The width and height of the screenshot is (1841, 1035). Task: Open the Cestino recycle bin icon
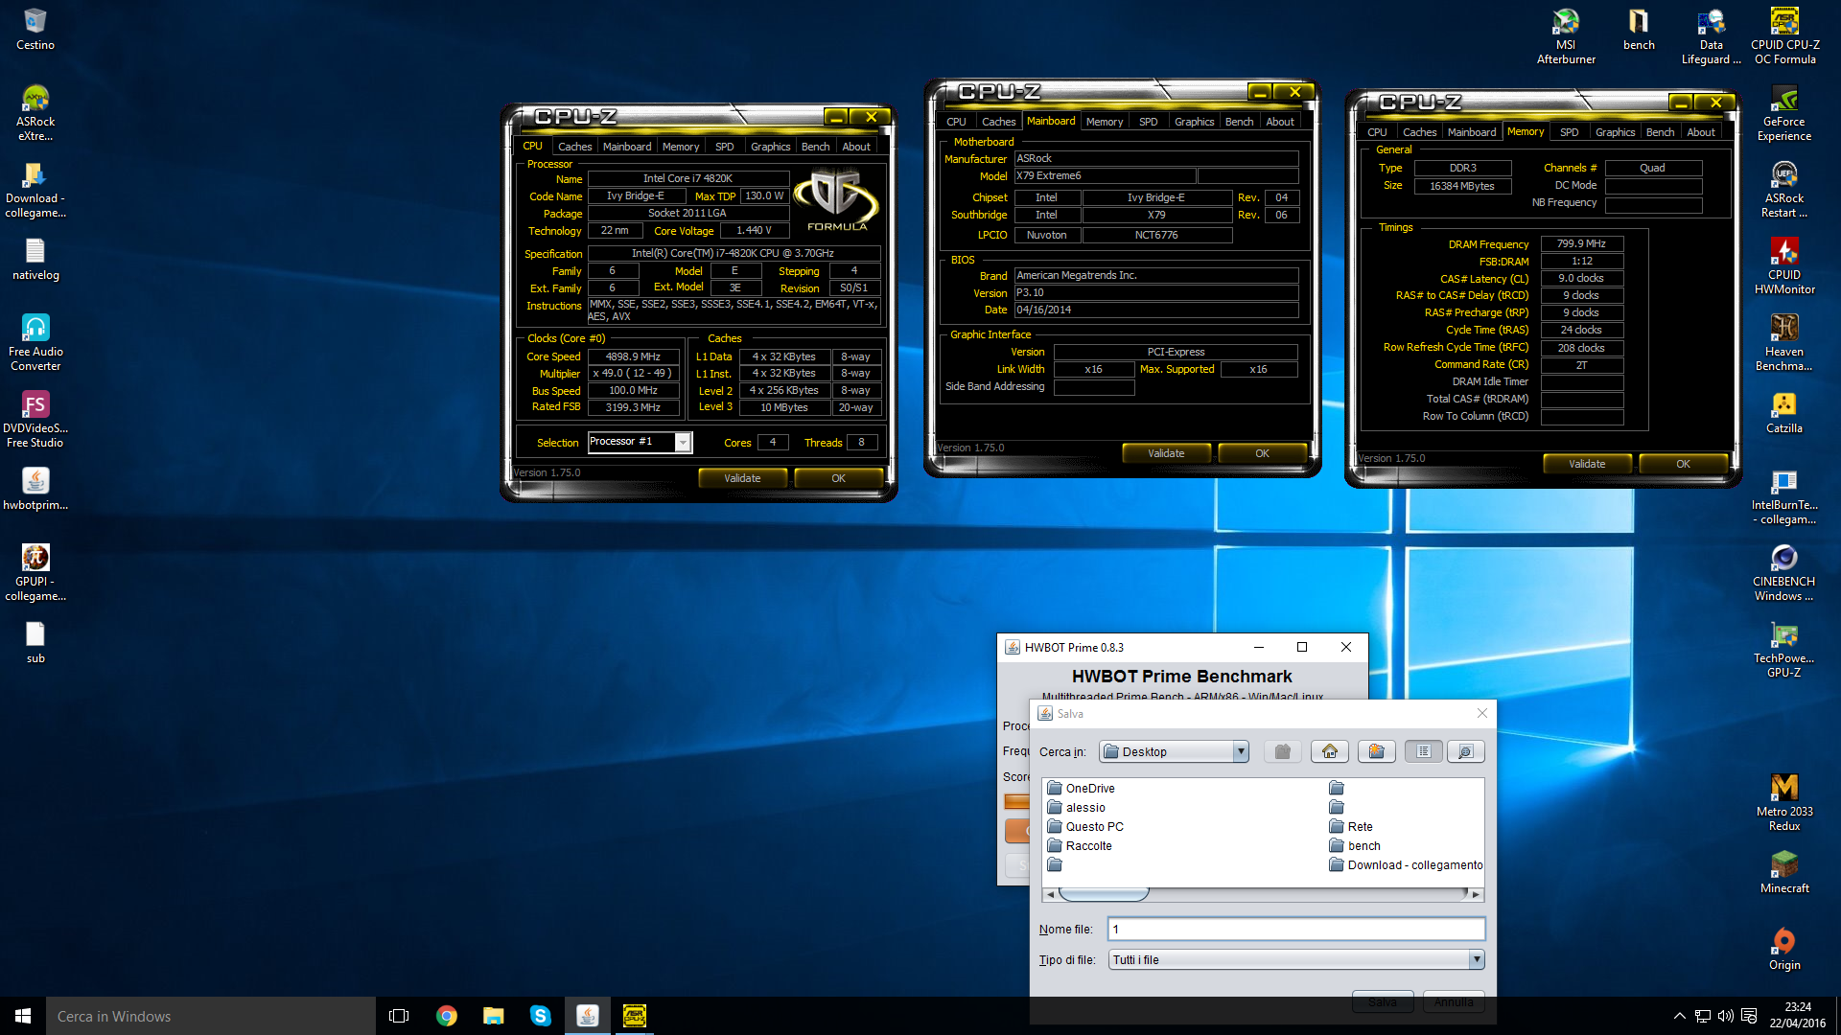tap(35, 29)
